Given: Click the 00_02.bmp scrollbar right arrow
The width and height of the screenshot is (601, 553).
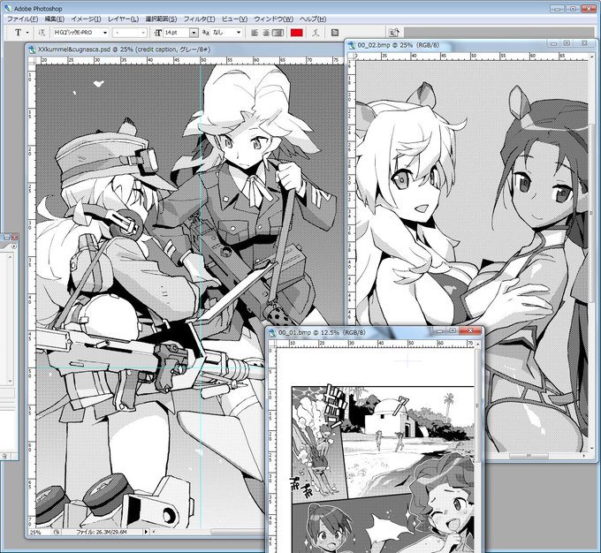Looking at the screenshot, I should (583, 456).
